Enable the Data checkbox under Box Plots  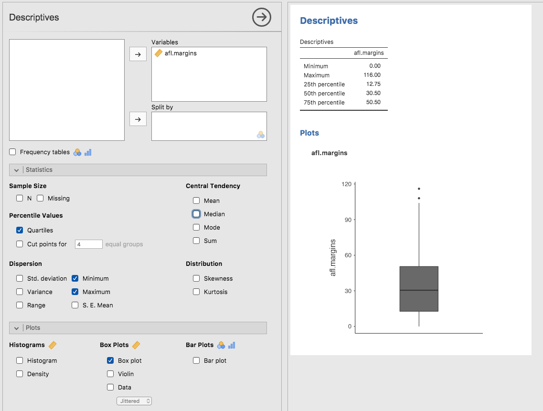[x=110, y=387]
